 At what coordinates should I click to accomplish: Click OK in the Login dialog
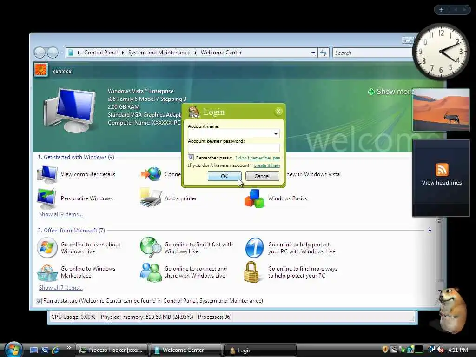point(225,176)
